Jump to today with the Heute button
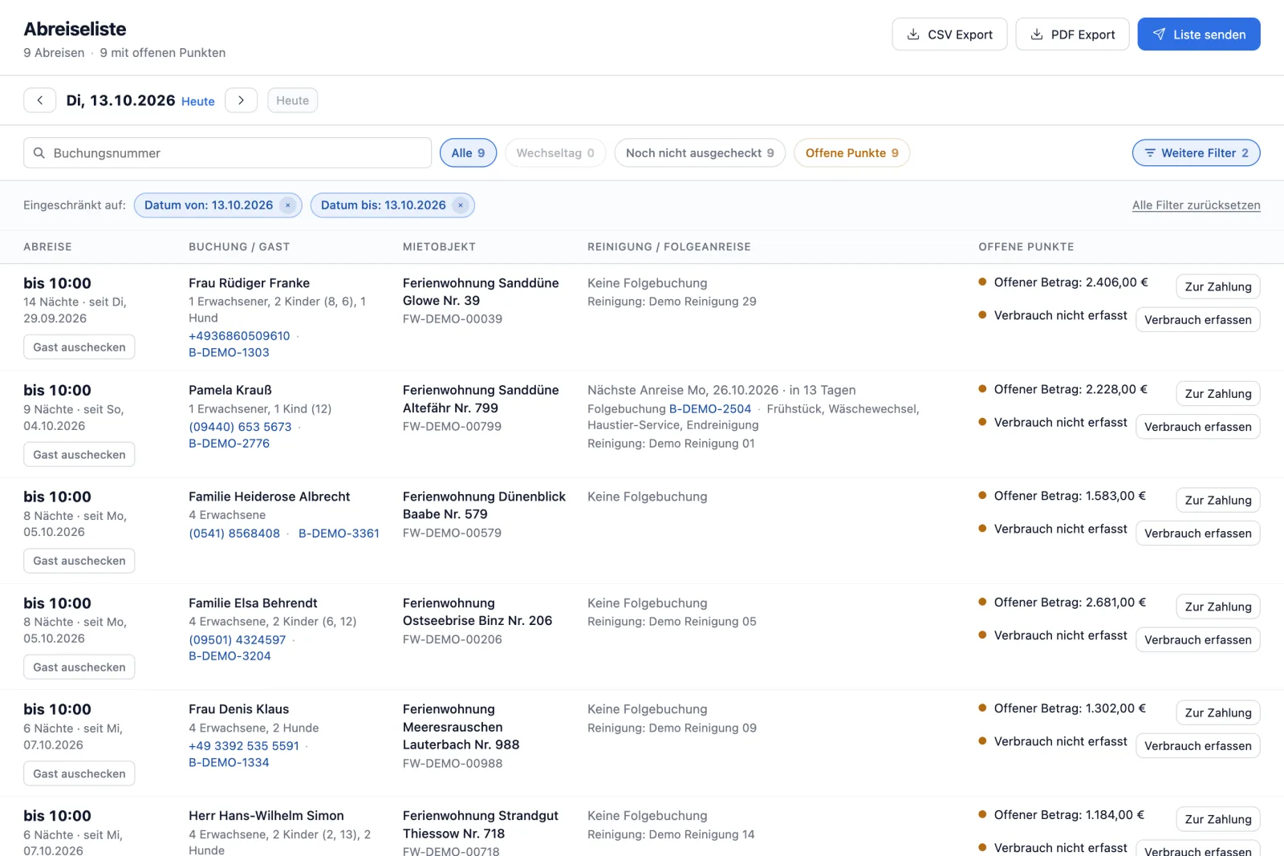The height and width of the screenshot is (856, 1284). coord(292,100)
